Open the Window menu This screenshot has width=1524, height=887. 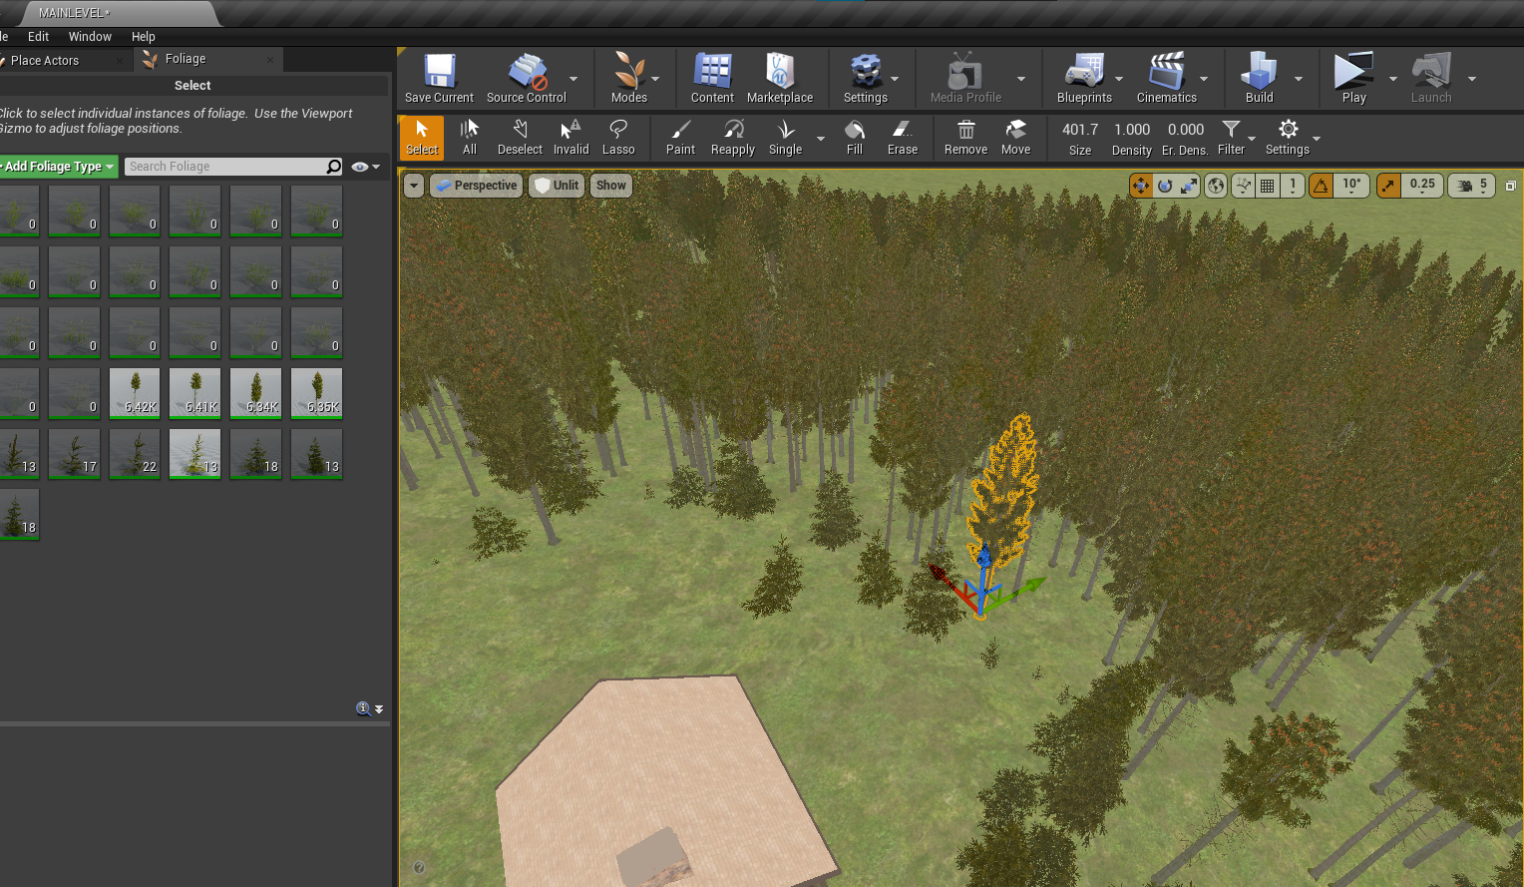tap(90, 36)
